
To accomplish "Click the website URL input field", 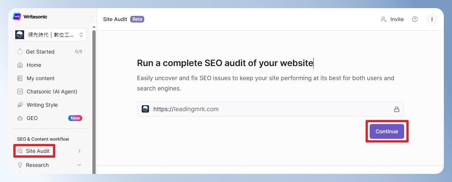I will [271, 109].
